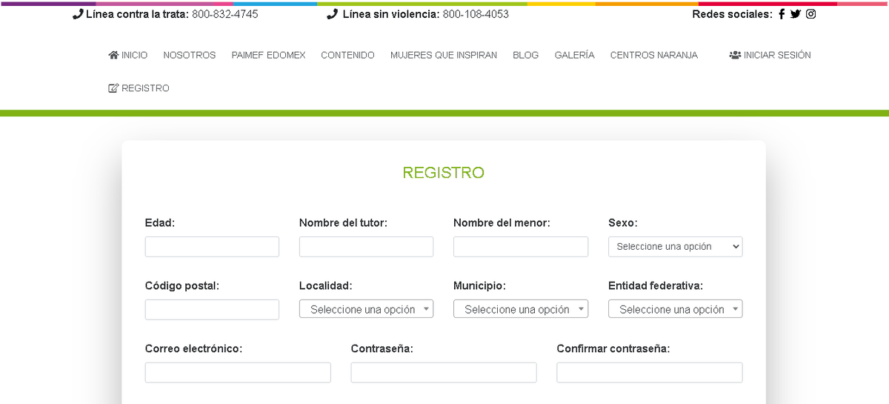Image resolution: width=889 pixels, height=404 pixels.
Task: Focus the Confirmar contraseña field
Action: pyautogui.click(x=650, y=373)
